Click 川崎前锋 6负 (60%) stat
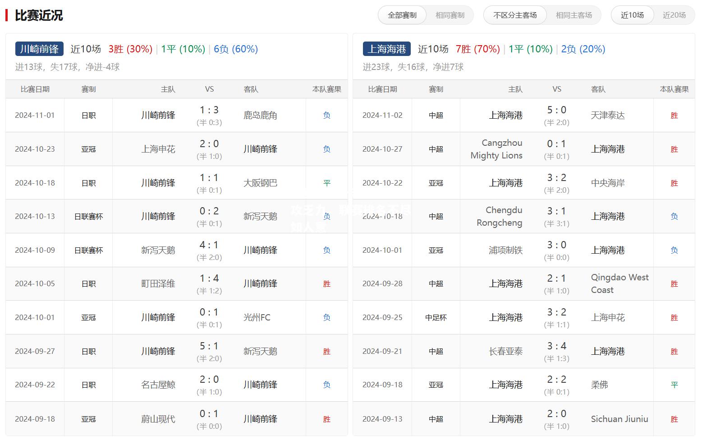Screen dimensions: 702x441 click(236, 49)
